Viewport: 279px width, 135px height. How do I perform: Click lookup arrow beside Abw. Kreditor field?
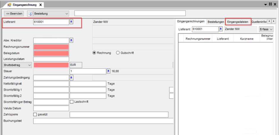pos(71,41)
